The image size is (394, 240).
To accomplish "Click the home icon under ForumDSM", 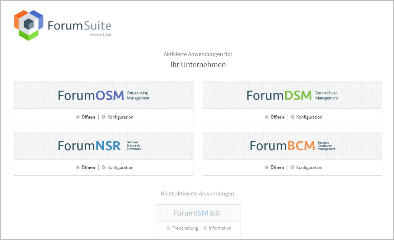I will pos(267,117).
